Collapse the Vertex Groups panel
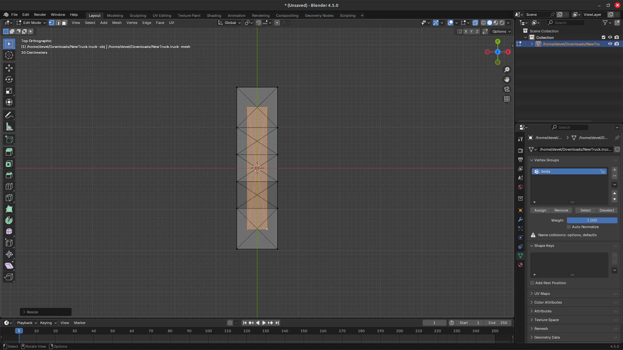The width and height of the screenshot is (623, 350). [532, 160]
